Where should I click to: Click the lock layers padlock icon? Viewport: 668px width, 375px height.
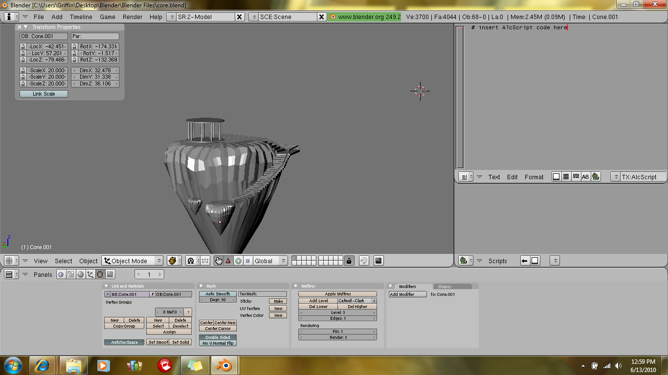click(x=349, y=261)
